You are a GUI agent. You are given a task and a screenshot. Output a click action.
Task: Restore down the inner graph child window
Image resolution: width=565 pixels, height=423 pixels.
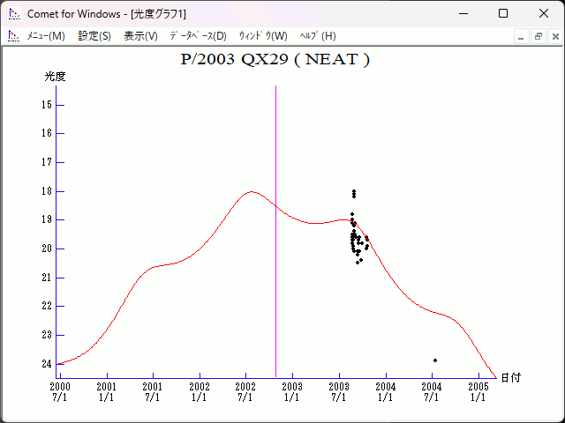(x=538, y=36)
